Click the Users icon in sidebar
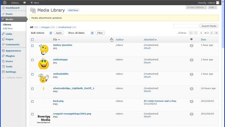Viewport: 225px width, 127px height. (x=3, y=61)
